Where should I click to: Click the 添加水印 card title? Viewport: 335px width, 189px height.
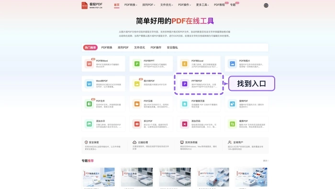point(100,121)
